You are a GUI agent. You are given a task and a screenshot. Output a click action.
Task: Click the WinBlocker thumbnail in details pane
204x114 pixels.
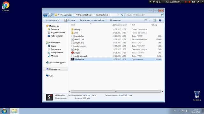click(x=49, y=97)
